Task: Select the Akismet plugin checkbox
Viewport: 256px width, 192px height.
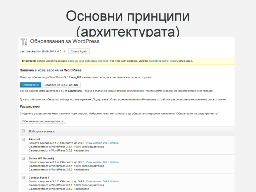Action: [x=23, y=139]
